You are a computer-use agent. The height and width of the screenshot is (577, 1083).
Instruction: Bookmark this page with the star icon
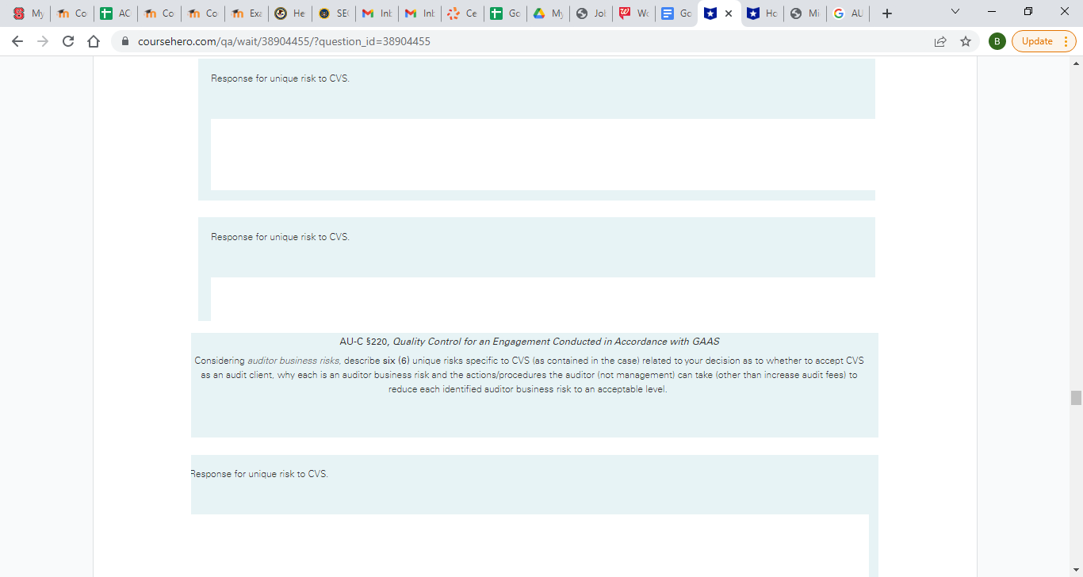coord(966,41)
